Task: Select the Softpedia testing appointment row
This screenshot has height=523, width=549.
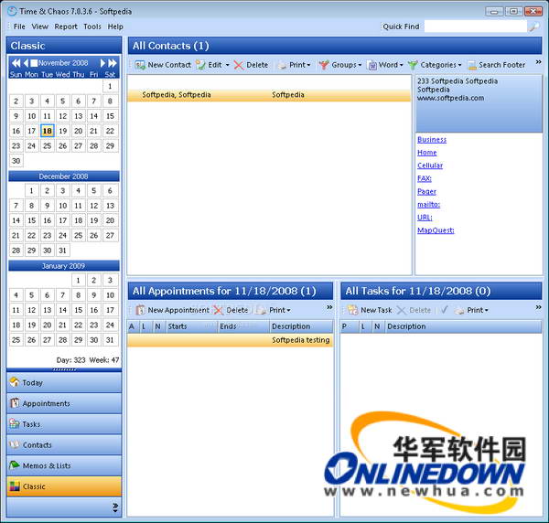Action: click(x=230, y=340)
